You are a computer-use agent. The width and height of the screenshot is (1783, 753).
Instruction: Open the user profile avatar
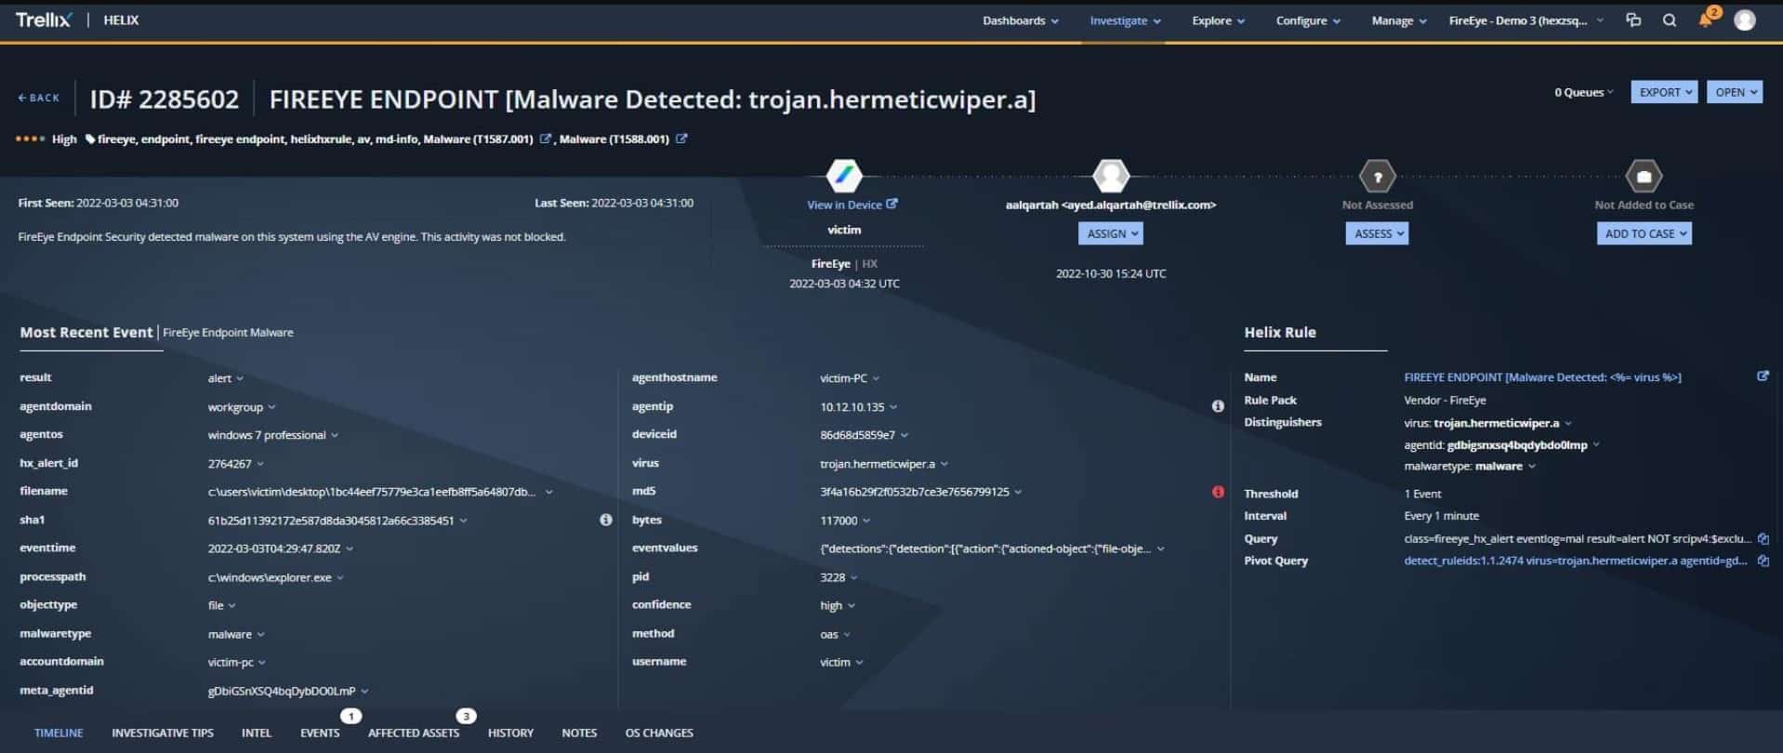[1745, 20]
